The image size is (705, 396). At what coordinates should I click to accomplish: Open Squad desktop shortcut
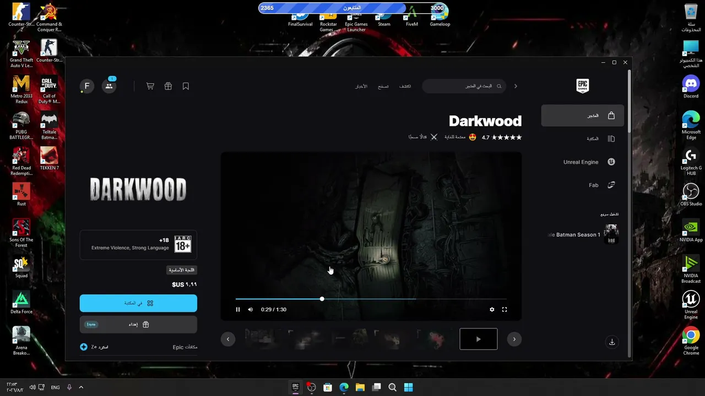tap(21, 266)
